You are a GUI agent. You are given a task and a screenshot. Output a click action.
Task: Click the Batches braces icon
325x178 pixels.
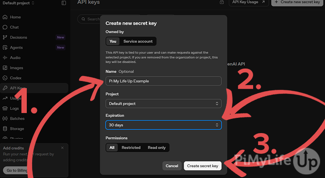coord(5,118)
